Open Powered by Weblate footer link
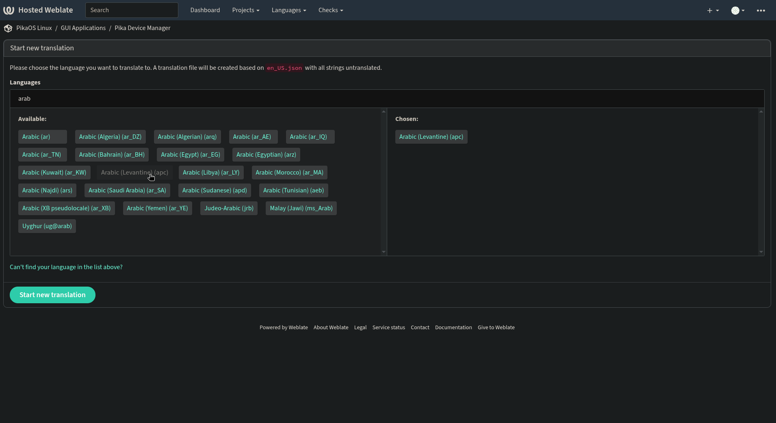 284,328
